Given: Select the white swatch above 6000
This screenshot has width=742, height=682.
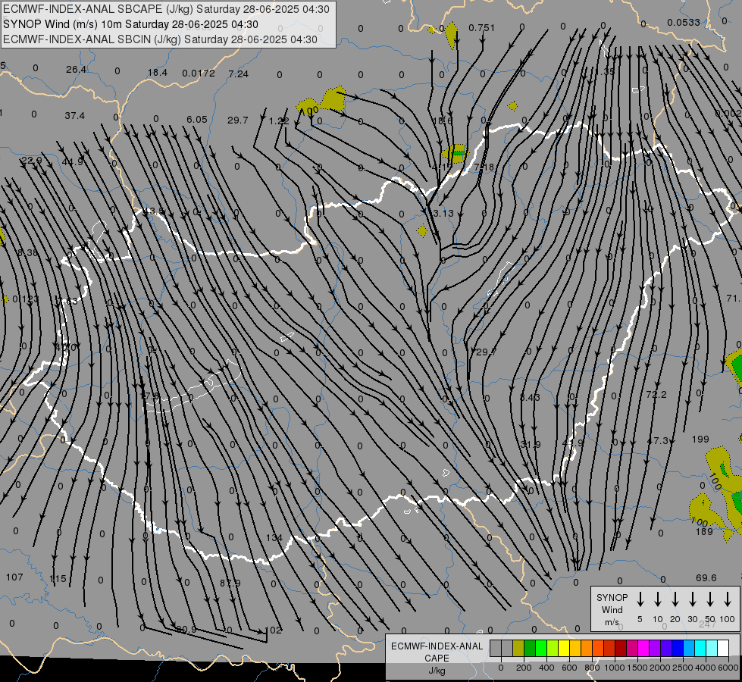Looking at the screenshot, I should coord(723,649).
